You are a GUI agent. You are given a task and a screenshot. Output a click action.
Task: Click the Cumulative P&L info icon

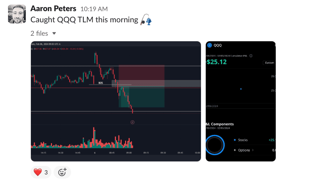[251, 56]
